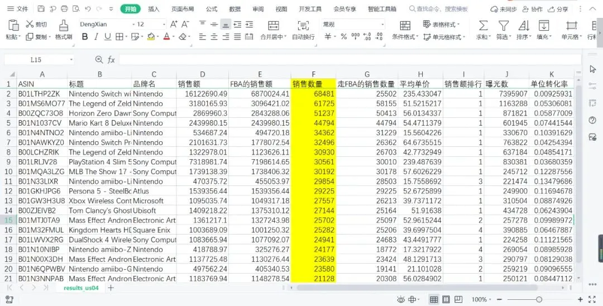Click the fx insert function icon

[111, 60]
